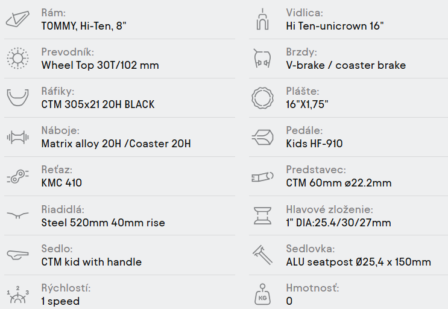The width and height of the screenshot is (448, 309).
Task: Click the chain link icon beside Reťaz
Action: (17, 176)
